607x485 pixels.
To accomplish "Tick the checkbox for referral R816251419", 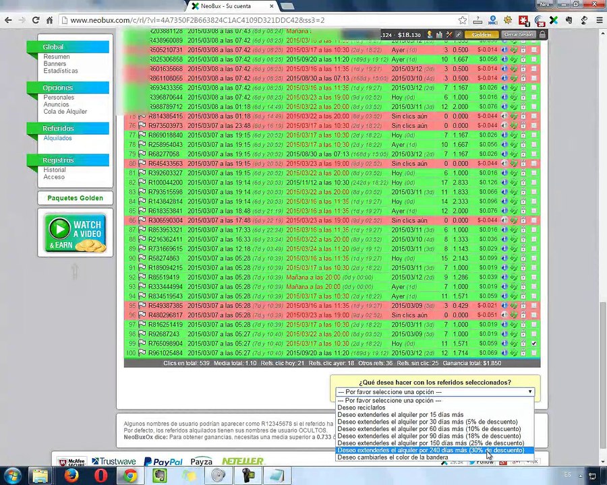I will click(534, 325).
